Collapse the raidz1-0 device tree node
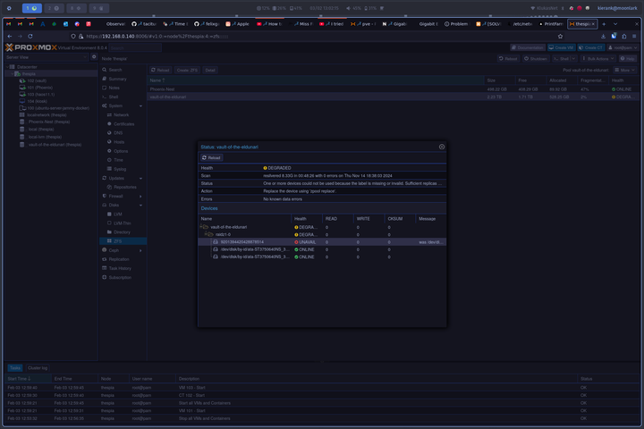 [x=208, y=234]
